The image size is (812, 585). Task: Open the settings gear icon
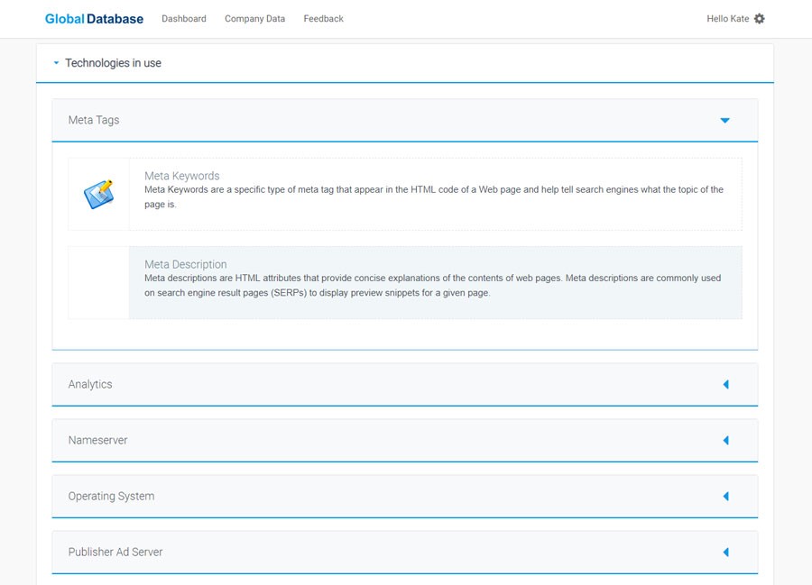click(x=759, y=19)
